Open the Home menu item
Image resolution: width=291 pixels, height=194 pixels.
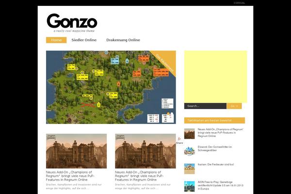[x=56, y=40]
